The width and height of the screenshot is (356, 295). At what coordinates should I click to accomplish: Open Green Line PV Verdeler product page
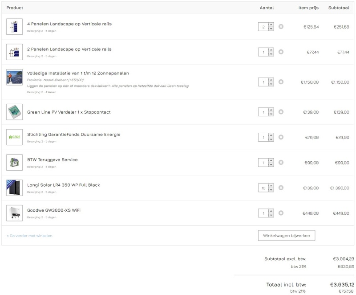[69, 112]
